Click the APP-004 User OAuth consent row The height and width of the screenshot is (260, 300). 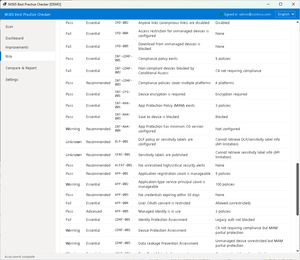164,203
